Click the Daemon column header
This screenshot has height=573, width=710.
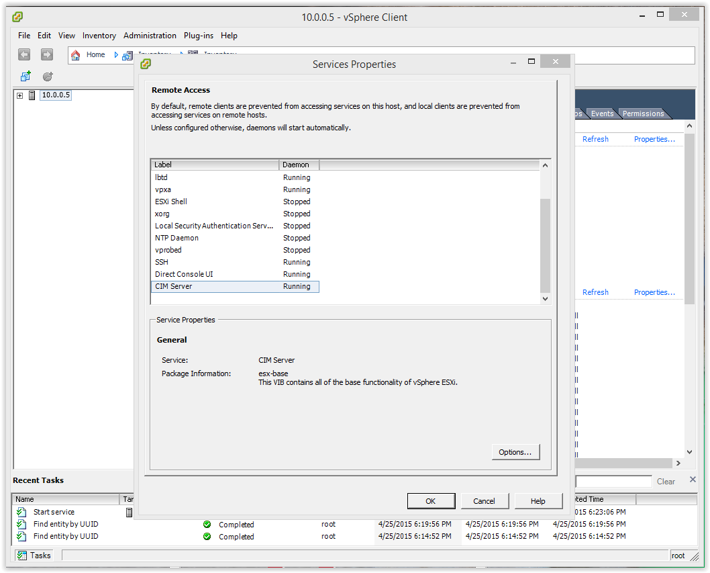(x=299, y=165)
